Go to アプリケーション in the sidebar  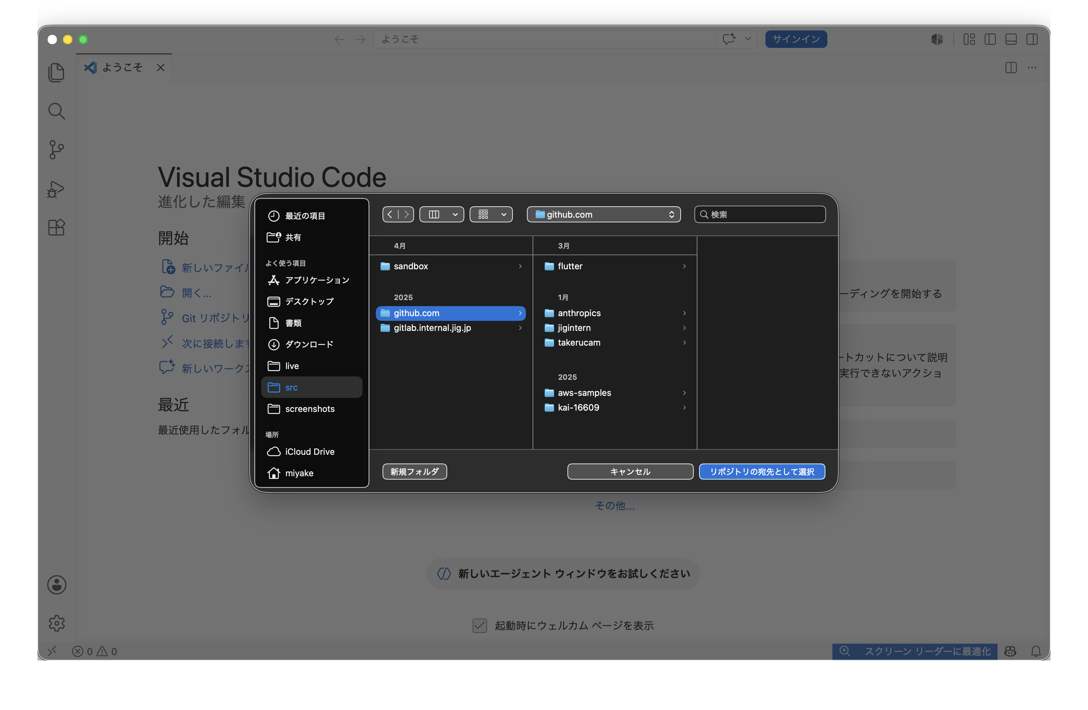click(x=312, y=280)
